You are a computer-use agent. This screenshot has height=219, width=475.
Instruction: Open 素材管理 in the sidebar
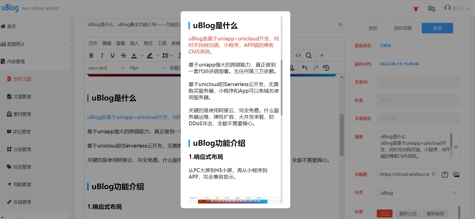coord(35,114)
